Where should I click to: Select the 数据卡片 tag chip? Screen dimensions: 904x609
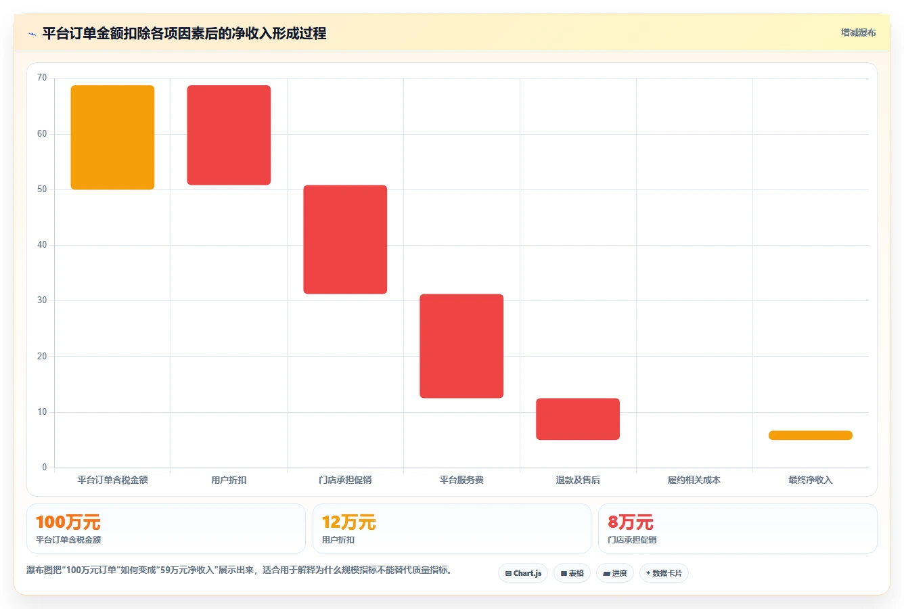point(664,573)
